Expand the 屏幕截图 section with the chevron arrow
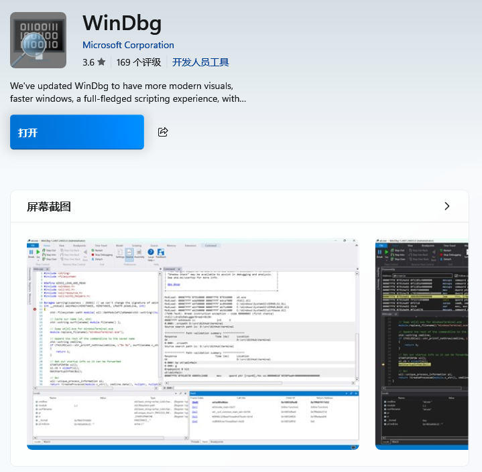 point(447,206)
